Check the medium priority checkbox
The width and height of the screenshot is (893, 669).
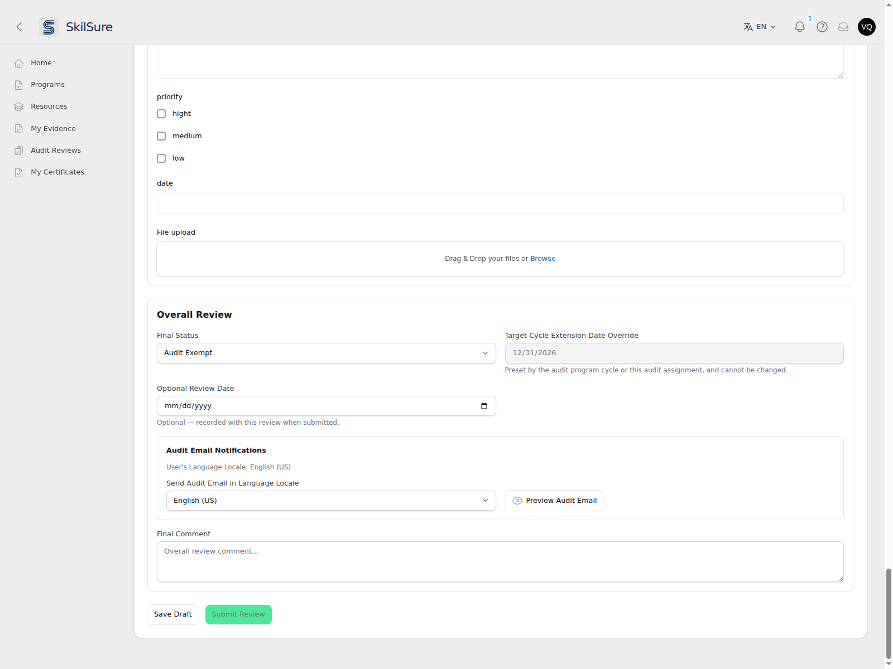(x=161, y=136)
